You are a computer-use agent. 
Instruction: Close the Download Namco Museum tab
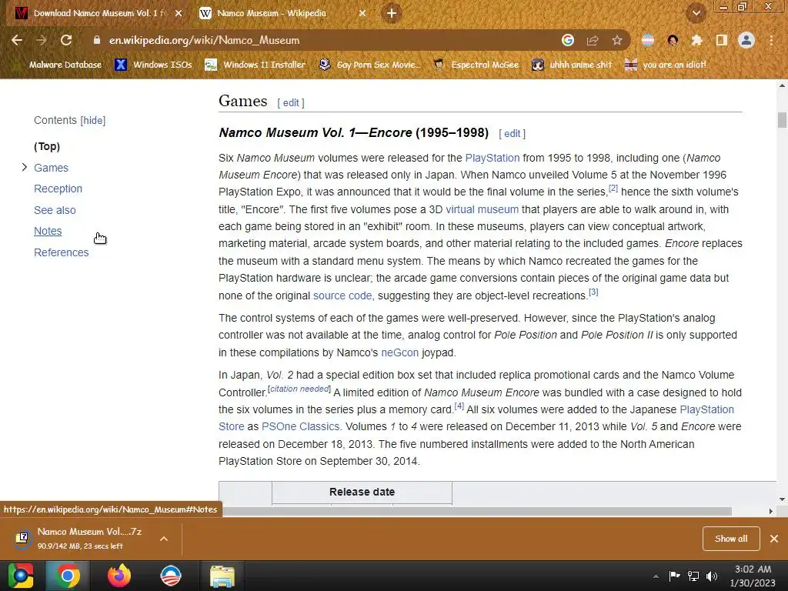coord(179,14)
